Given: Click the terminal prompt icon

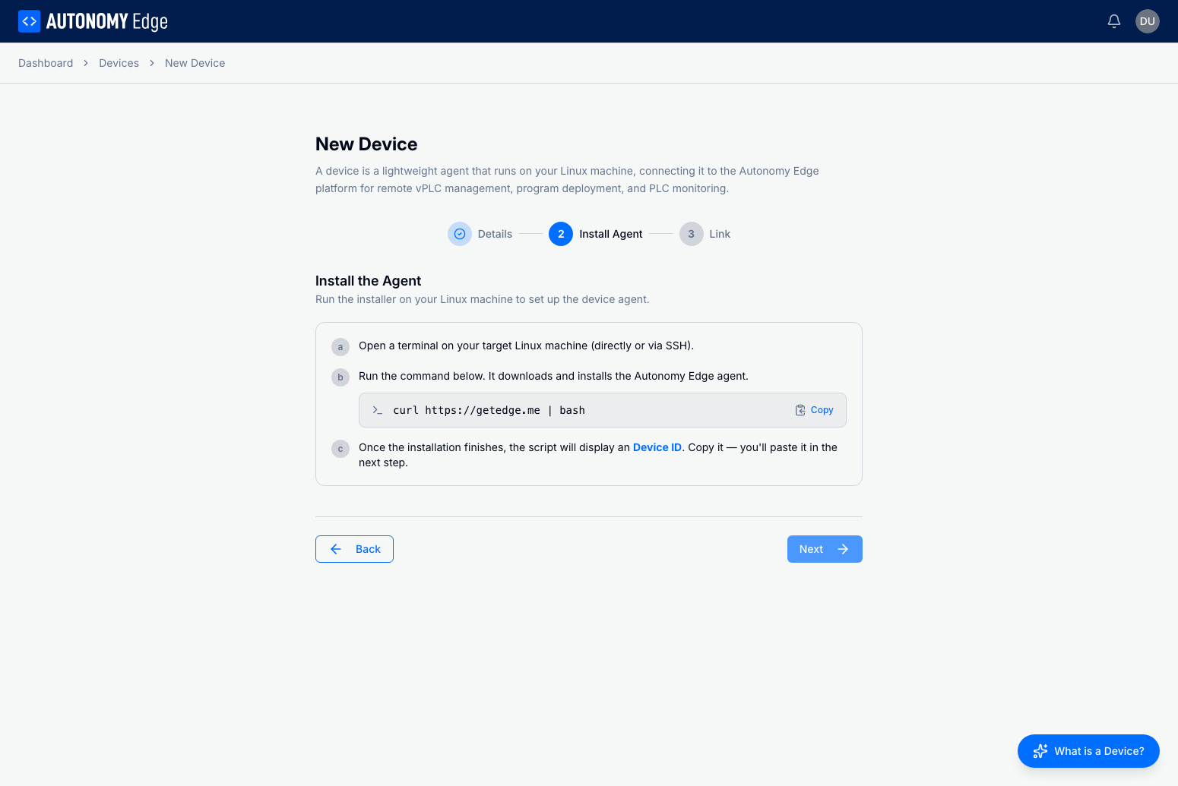Looking at the screenshot, I should 377,410.
